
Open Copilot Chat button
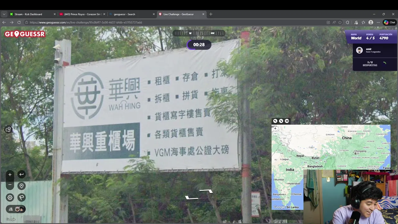390,22
